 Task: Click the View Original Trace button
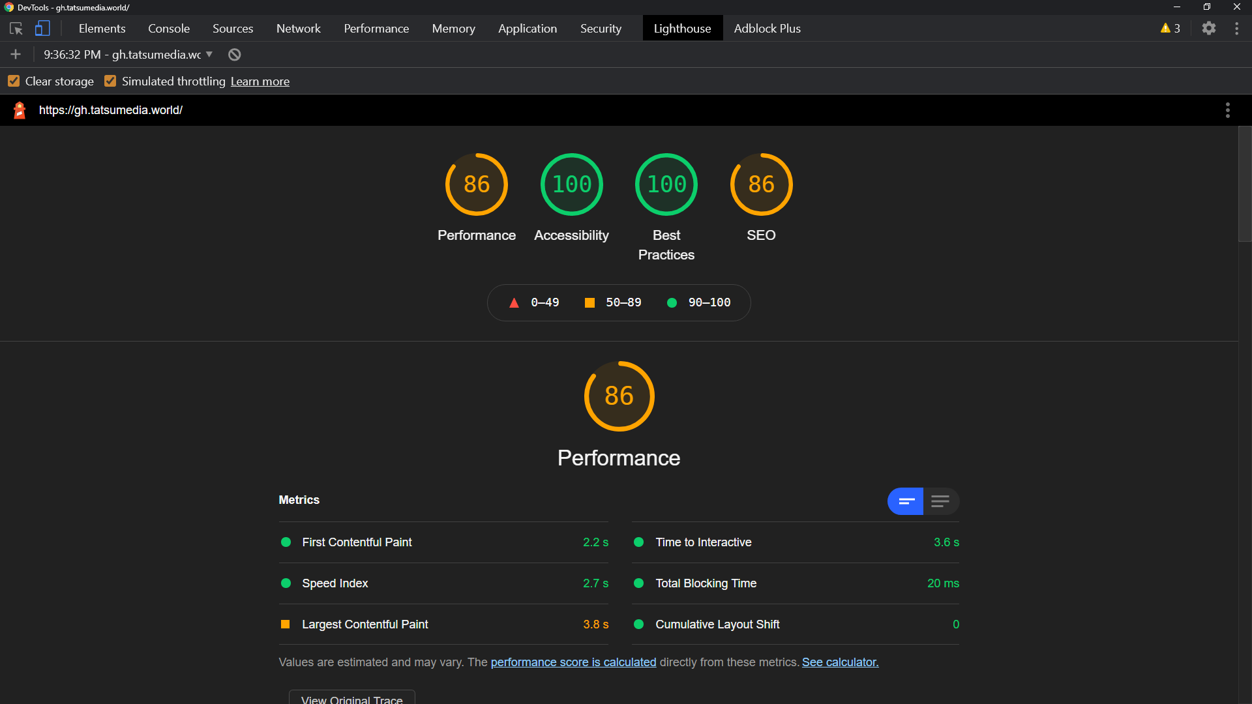351,699
